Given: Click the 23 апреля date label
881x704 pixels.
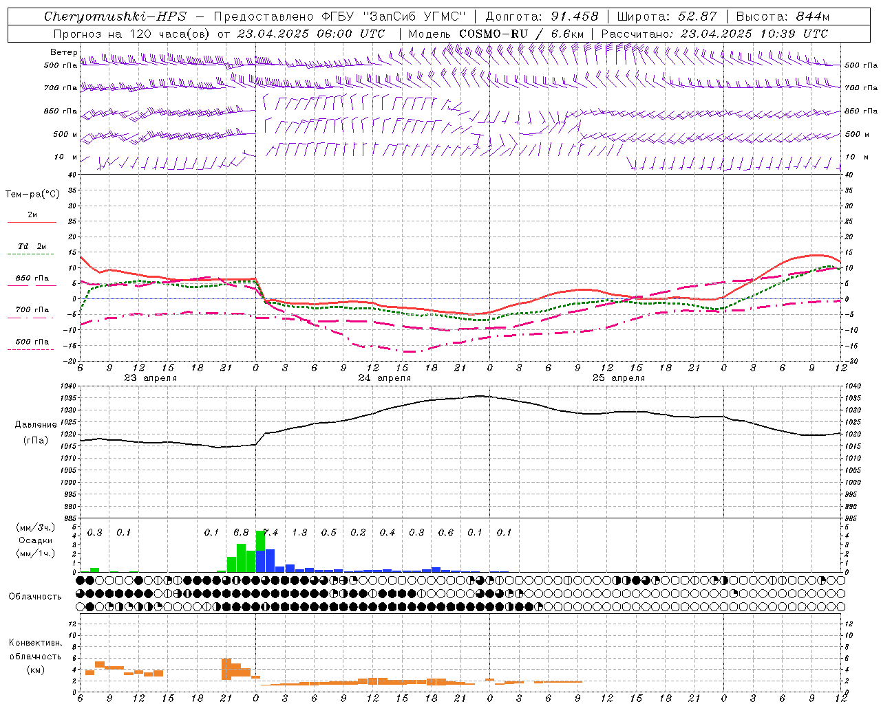Looking at the screenshot, I should (150, 378).
